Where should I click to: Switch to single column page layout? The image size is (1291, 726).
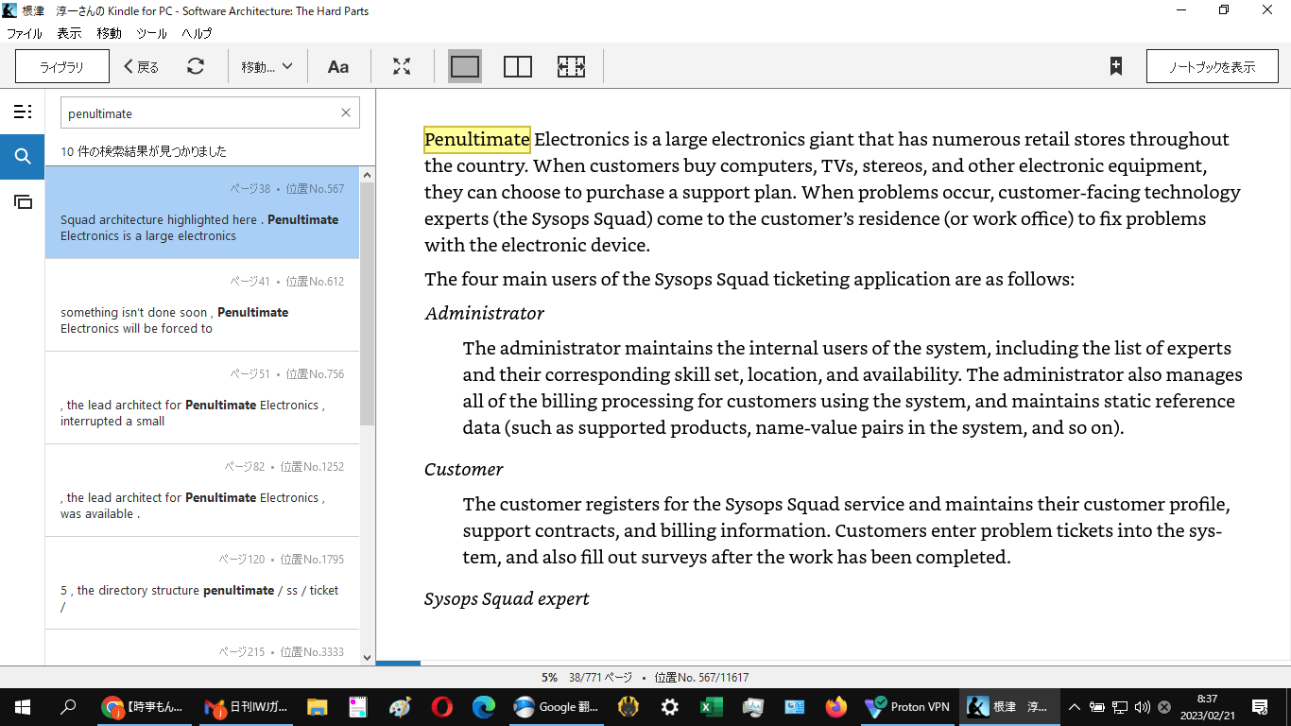(x=465, y=66)
